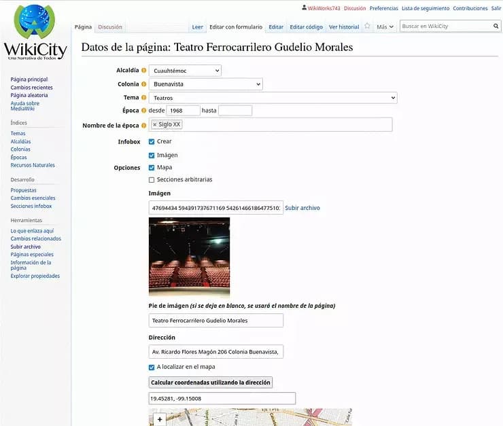
Task: Expand the Más menu
Action: [x=385, y=27]
